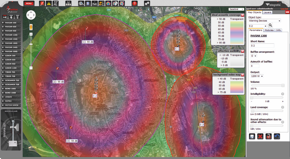Close the background noise map legend
290x159 pixels.
point(243,75)
